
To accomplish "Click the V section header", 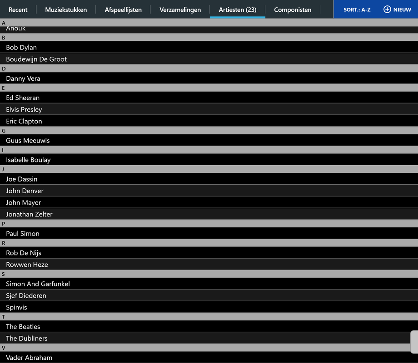I will [209, 348].
